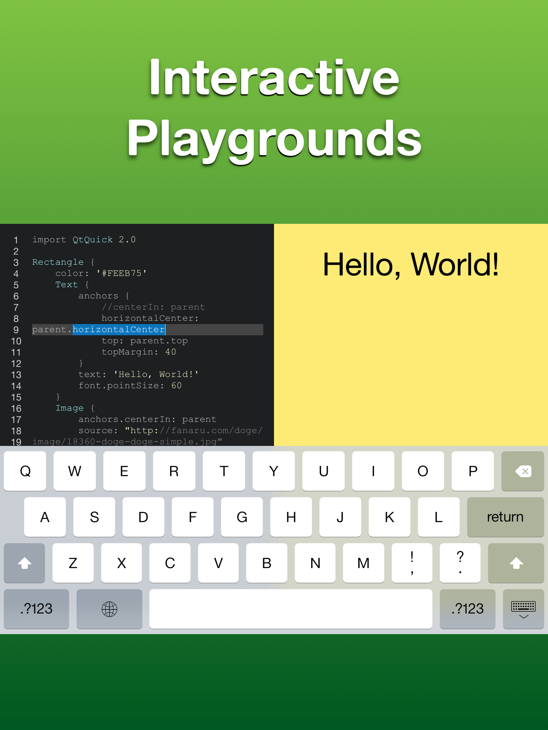Tap the left shift key
548x730 pixels.
click(x=25, y=563)
